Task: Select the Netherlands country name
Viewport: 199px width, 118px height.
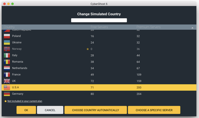Action: click(19, 68)
